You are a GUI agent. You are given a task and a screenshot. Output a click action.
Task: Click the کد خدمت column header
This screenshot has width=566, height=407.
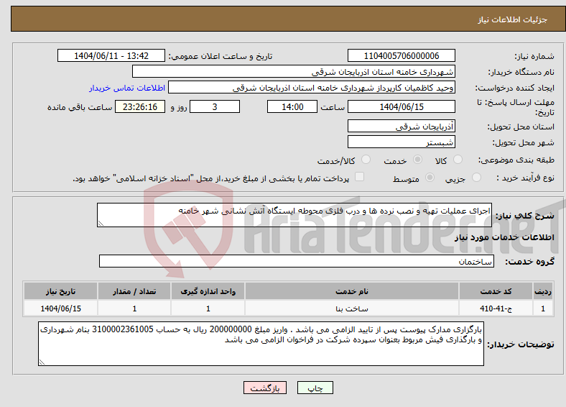point(496,291)
